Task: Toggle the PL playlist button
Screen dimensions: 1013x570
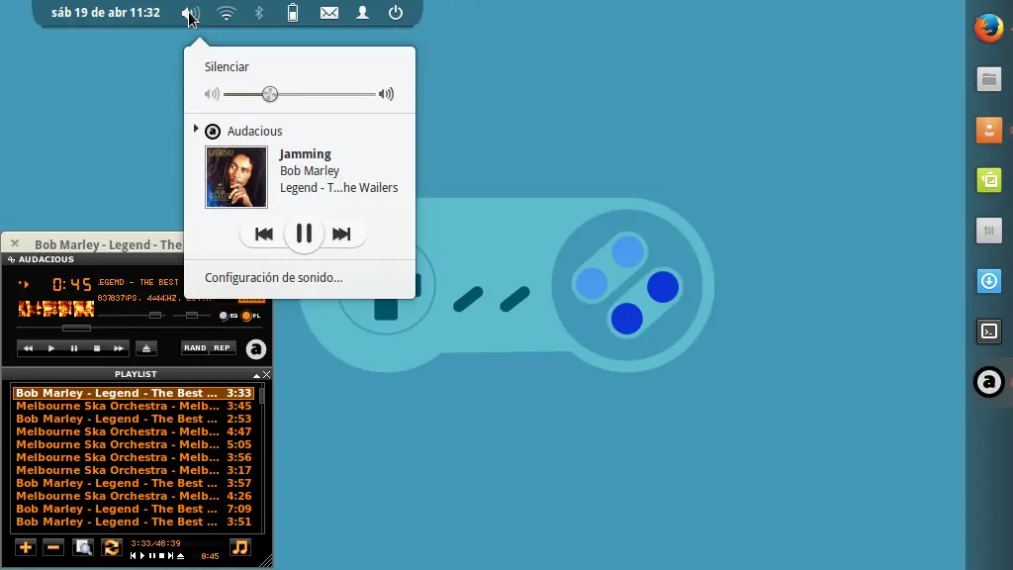Action: (x=250, y=316)
